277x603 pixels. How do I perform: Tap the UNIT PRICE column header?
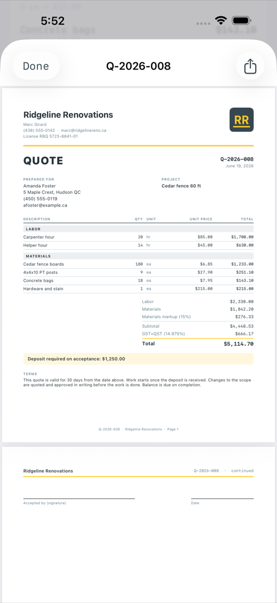coord(201,219)
